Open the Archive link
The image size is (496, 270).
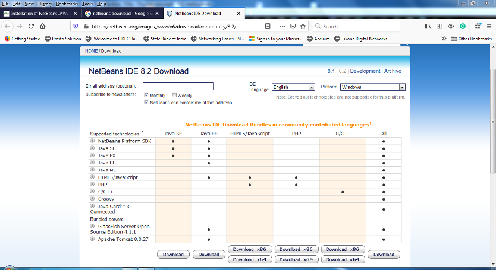tap(393, 71)
